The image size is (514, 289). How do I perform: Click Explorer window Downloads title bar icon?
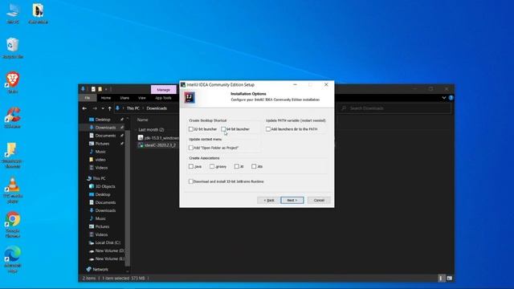point(83,89)
